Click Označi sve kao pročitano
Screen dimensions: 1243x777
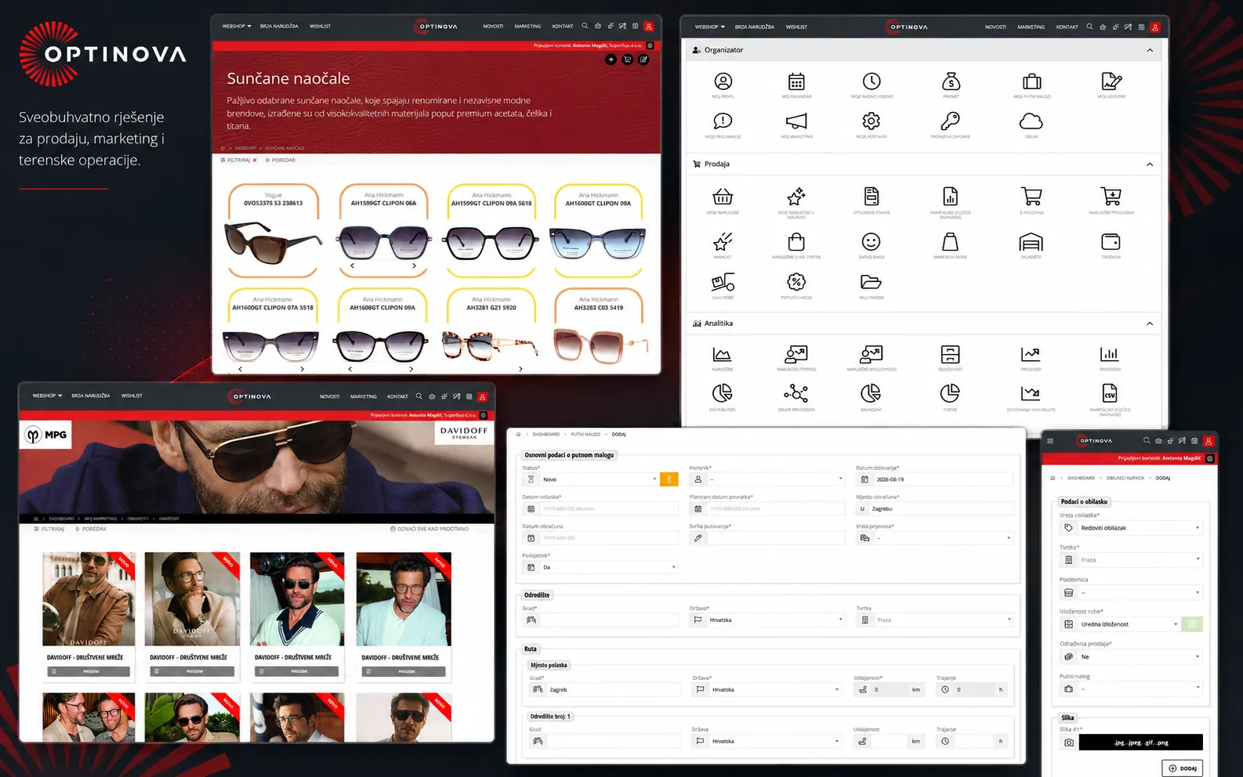429,529
